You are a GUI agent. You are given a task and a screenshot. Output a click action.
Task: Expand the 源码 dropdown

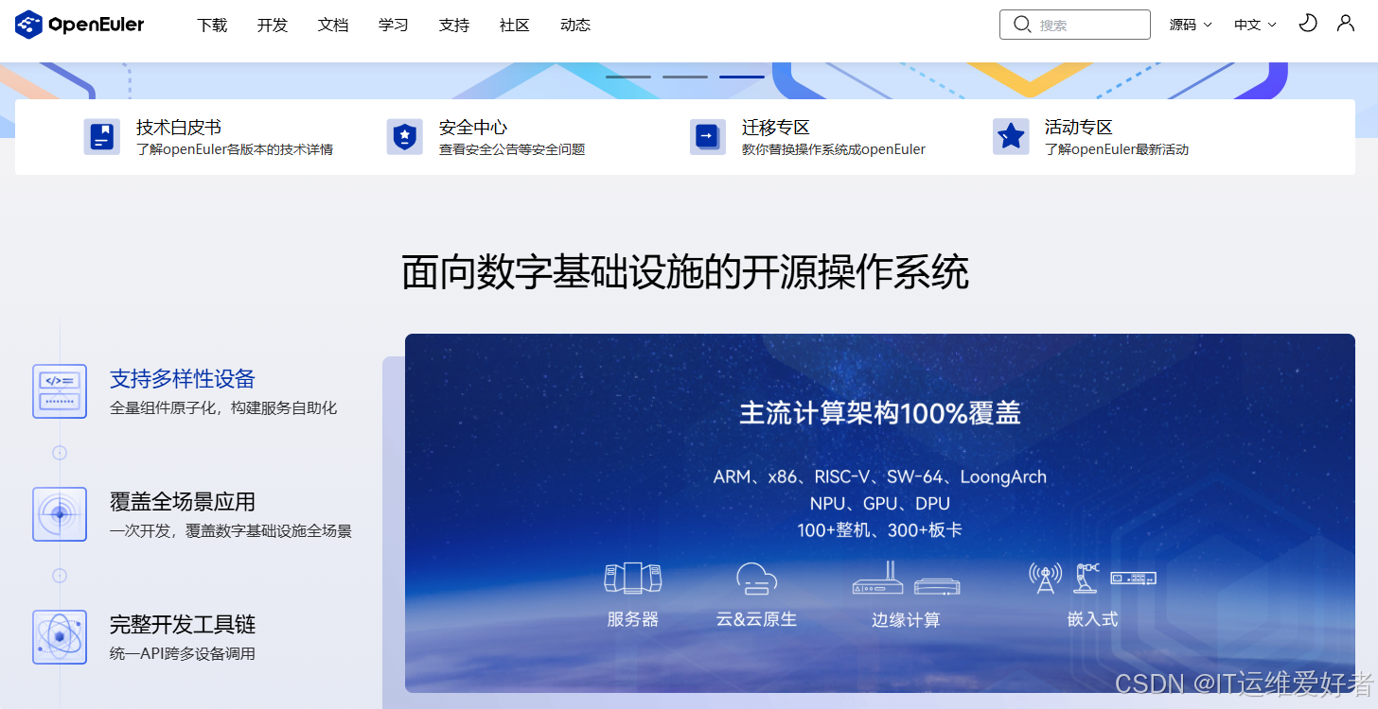point(1191,25)
